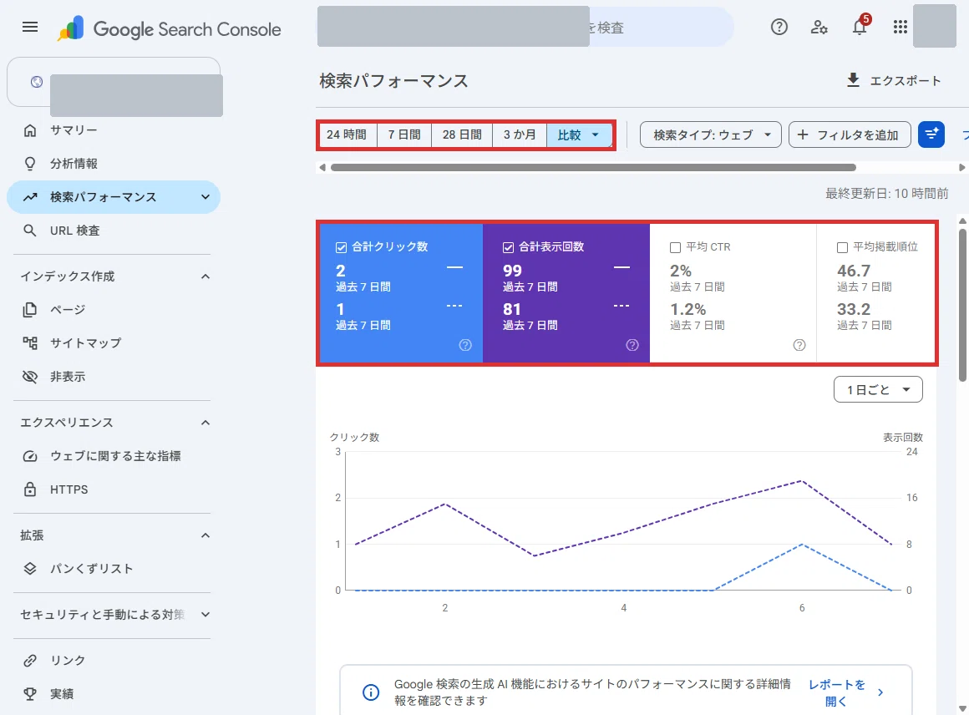Open the Google apps grid
This screenshot has width=969, height=715.
(x=900, y=27)
